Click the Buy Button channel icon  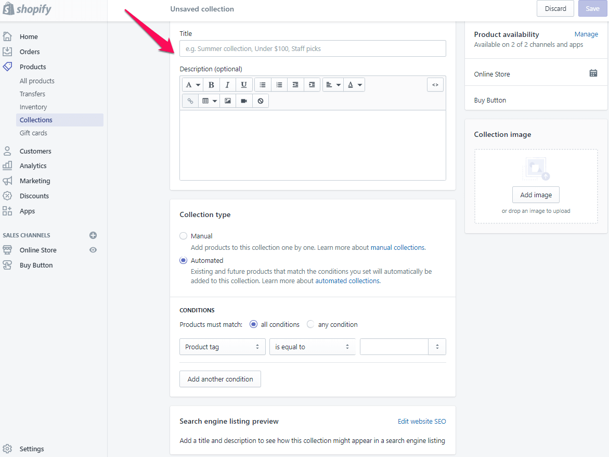point(7,265)
